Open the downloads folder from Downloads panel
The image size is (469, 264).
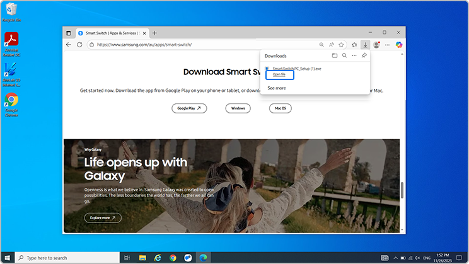point(335,56)
